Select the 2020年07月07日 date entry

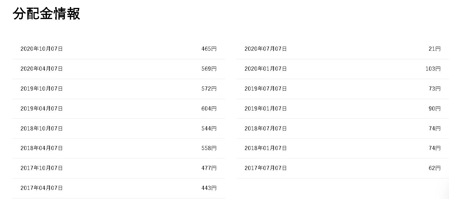(266, 49)
